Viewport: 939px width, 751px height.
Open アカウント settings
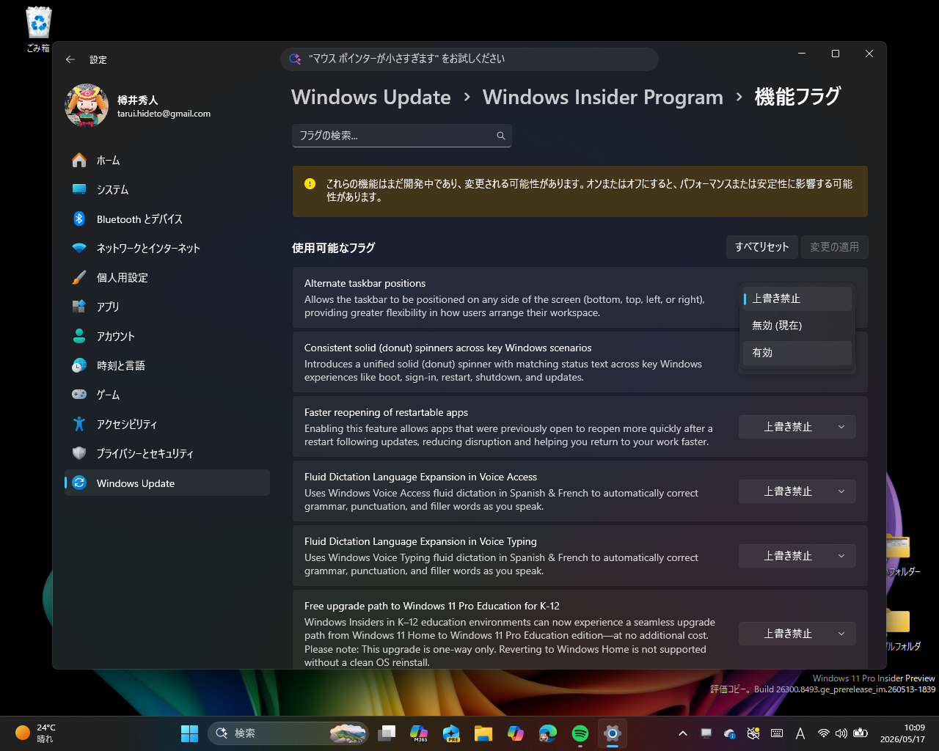coord(167,336)
